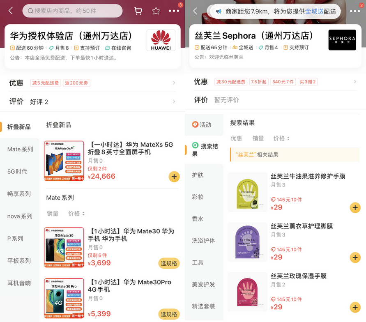
Task: Open the 丝芙兰薰衣草护理脚膜 title
Action: [x=302, y=226]
